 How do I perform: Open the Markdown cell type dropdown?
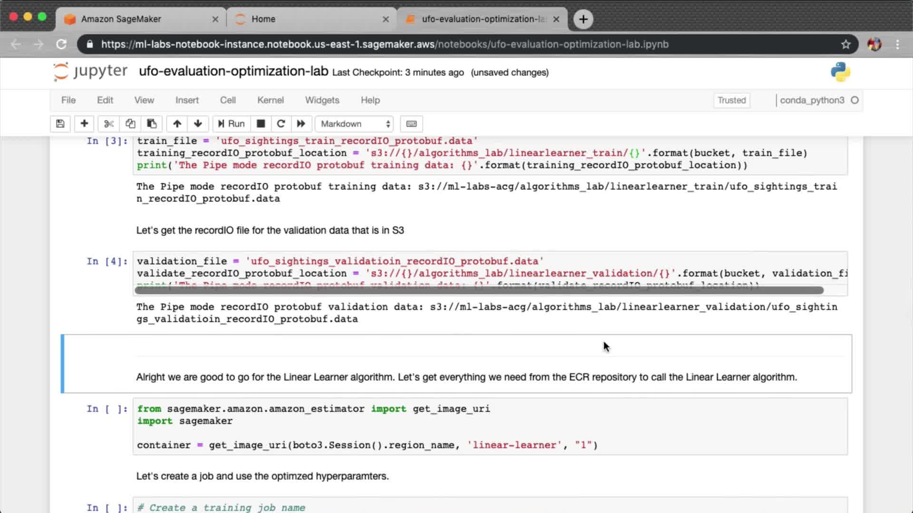coord(355,123)
